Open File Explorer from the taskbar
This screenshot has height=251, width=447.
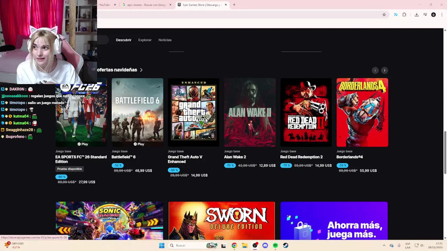tap(244, 245)
